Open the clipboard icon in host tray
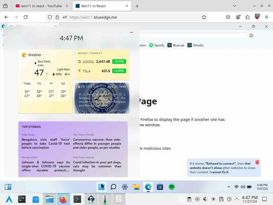This screenshot has height=205, width=273. [189, 199]
